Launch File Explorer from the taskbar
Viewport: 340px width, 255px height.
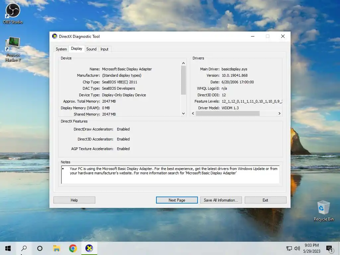(56, 248)
